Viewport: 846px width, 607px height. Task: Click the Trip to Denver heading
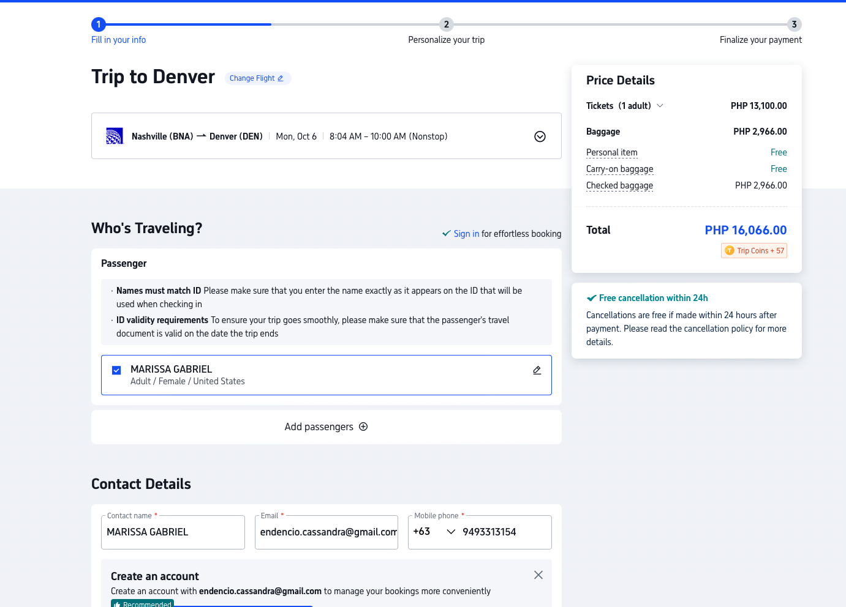pyautogui.click(x=153, y=77)
